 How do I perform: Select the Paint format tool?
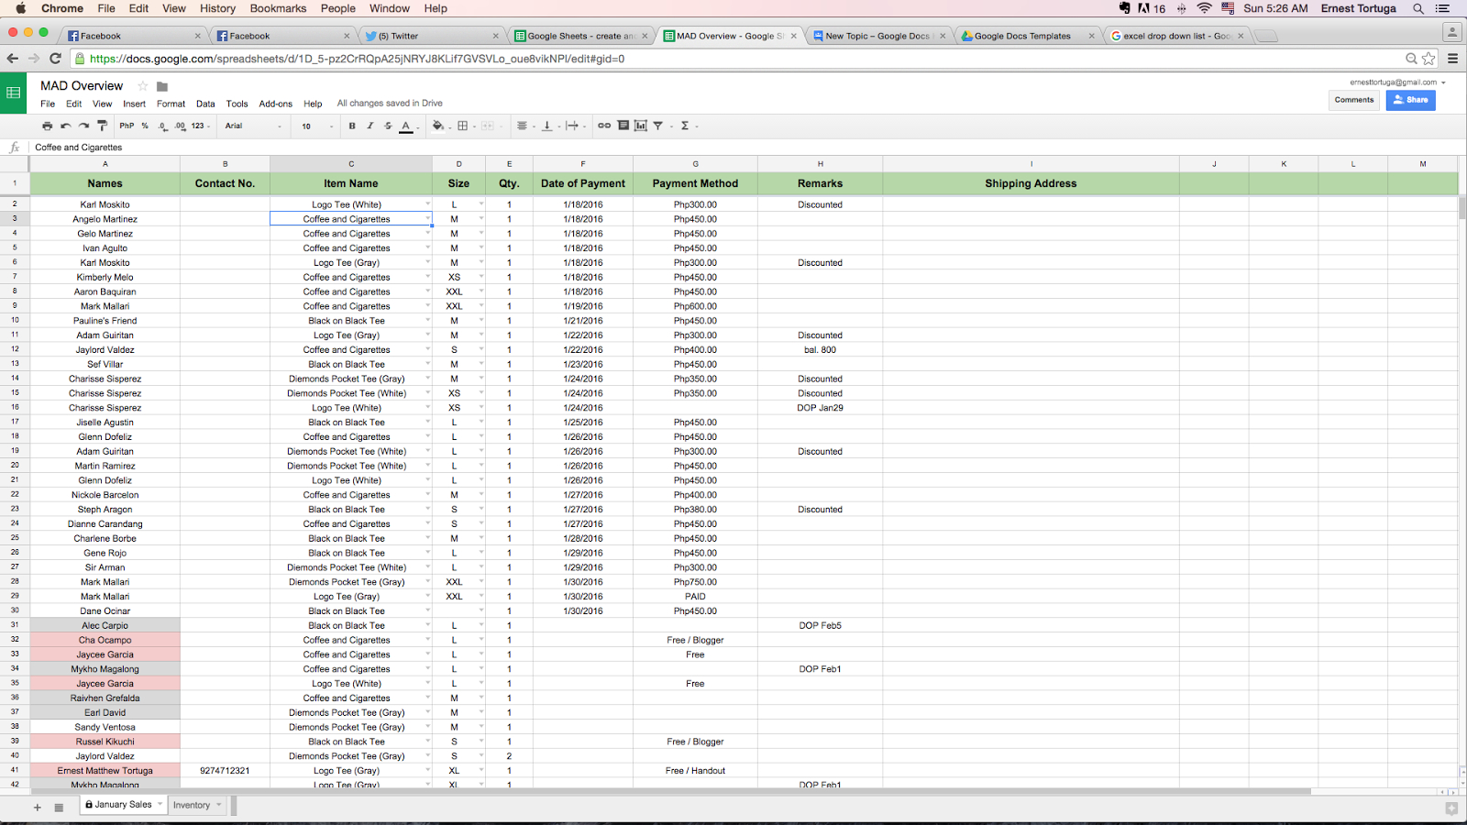(103, 126)
